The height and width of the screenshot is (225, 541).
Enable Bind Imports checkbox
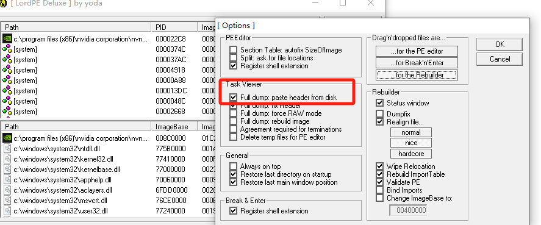[380, 190]
